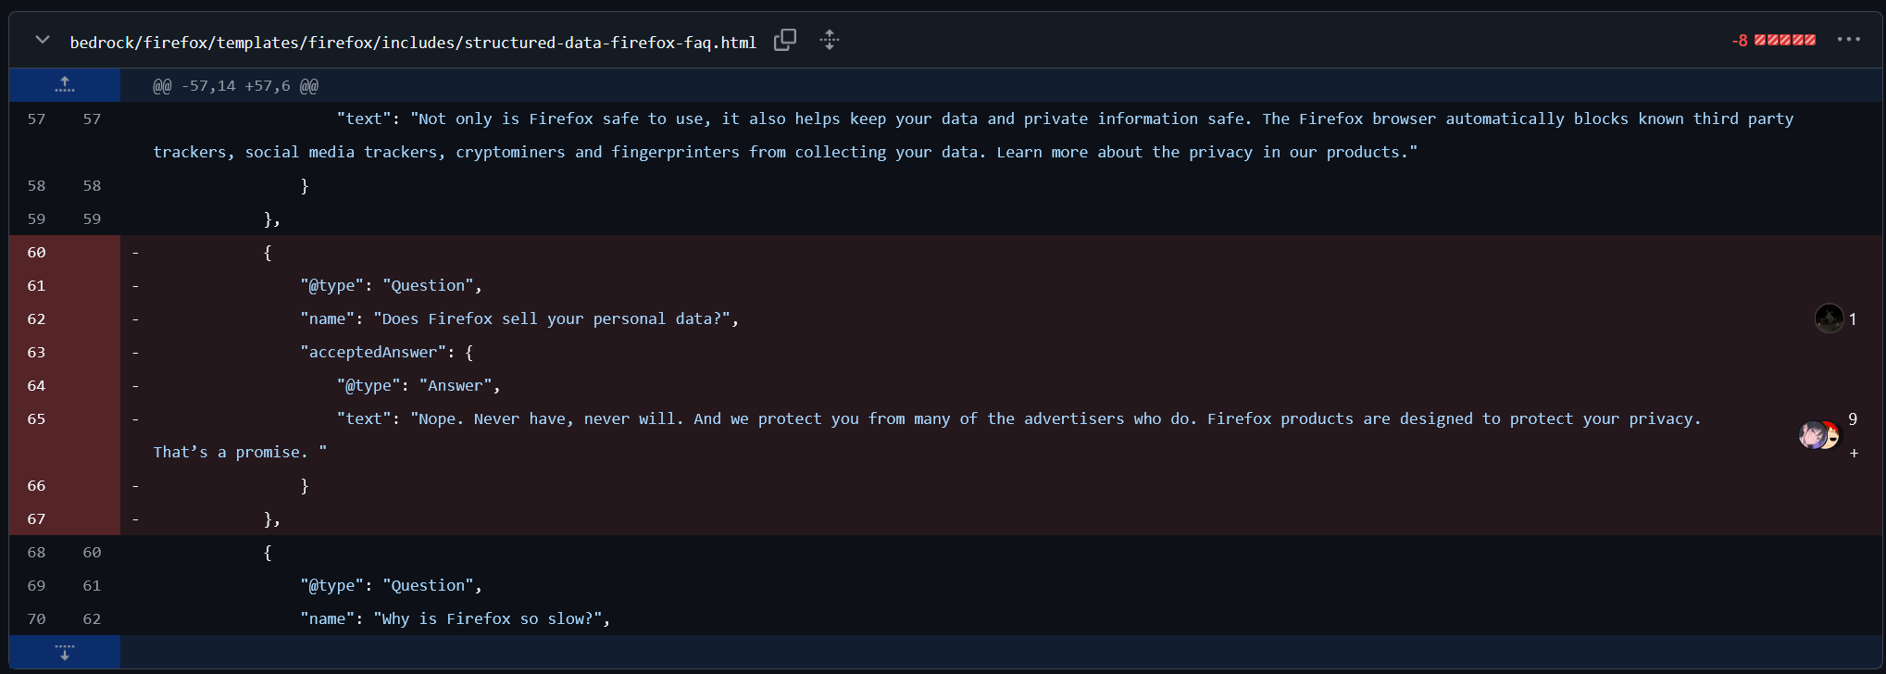Screen dimensions: 1886x674
Task: Select line number 60 in the gutter
Action: 36,252
